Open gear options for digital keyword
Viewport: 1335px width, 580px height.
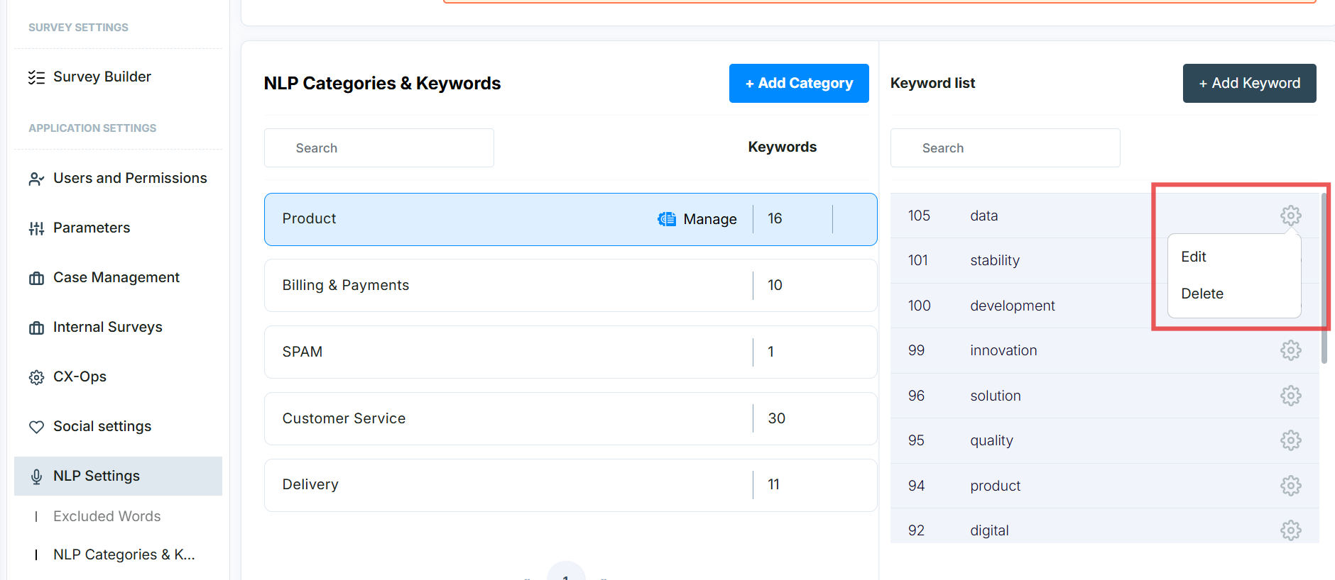coord(1290,530)
